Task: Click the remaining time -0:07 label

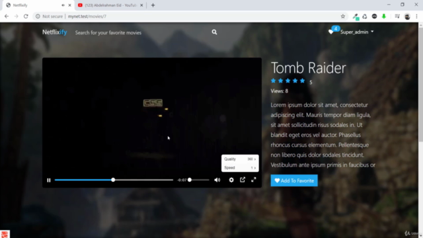Action: 182,180
